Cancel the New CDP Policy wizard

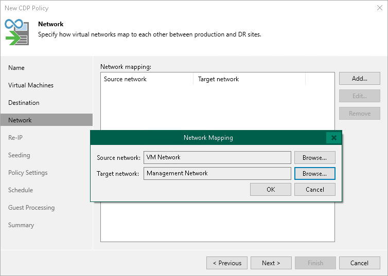point(360,263)
